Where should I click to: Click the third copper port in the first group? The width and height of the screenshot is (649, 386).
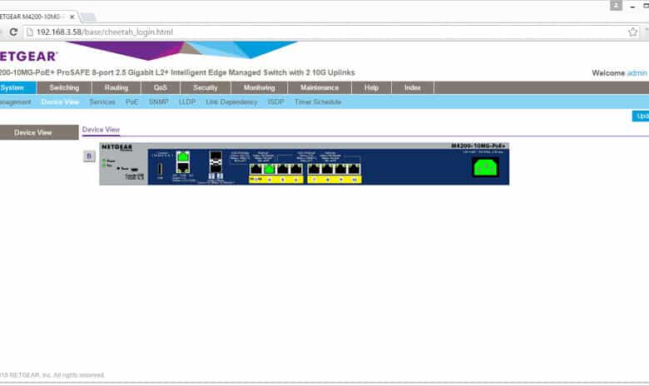tap(283, 169)
